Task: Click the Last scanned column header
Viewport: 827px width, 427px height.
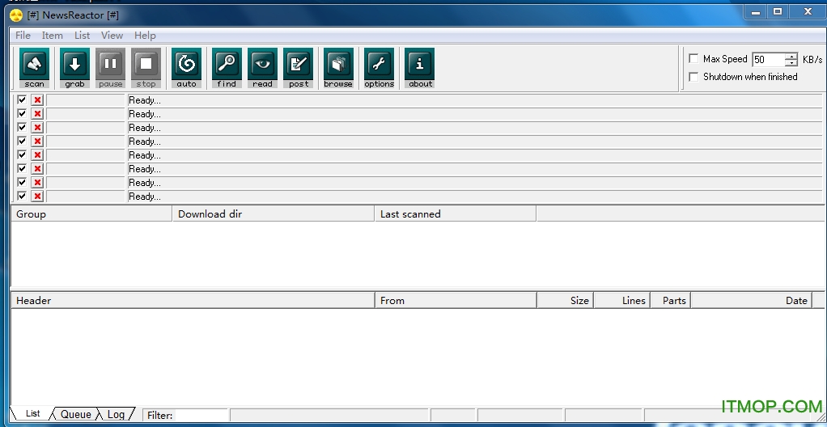Action: pos(455,214)
